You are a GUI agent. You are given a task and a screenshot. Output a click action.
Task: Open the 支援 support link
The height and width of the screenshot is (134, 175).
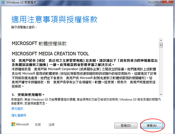coord(38,124)
